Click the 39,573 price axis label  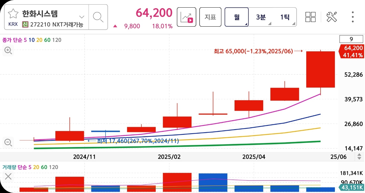[354, 99]
